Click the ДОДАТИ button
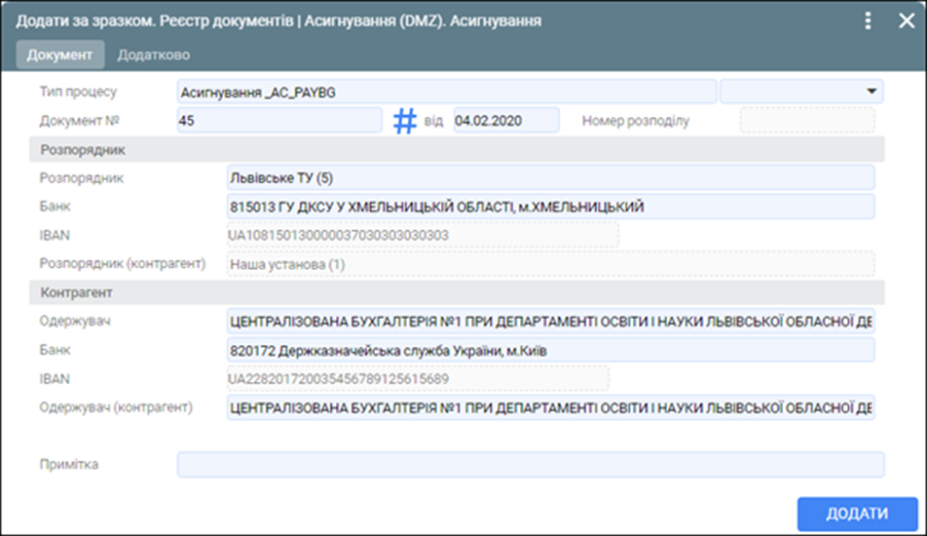The image size is (927, 536). pos(857,514)
